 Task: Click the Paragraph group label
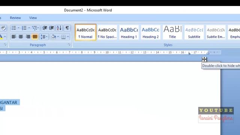(38, 45)
